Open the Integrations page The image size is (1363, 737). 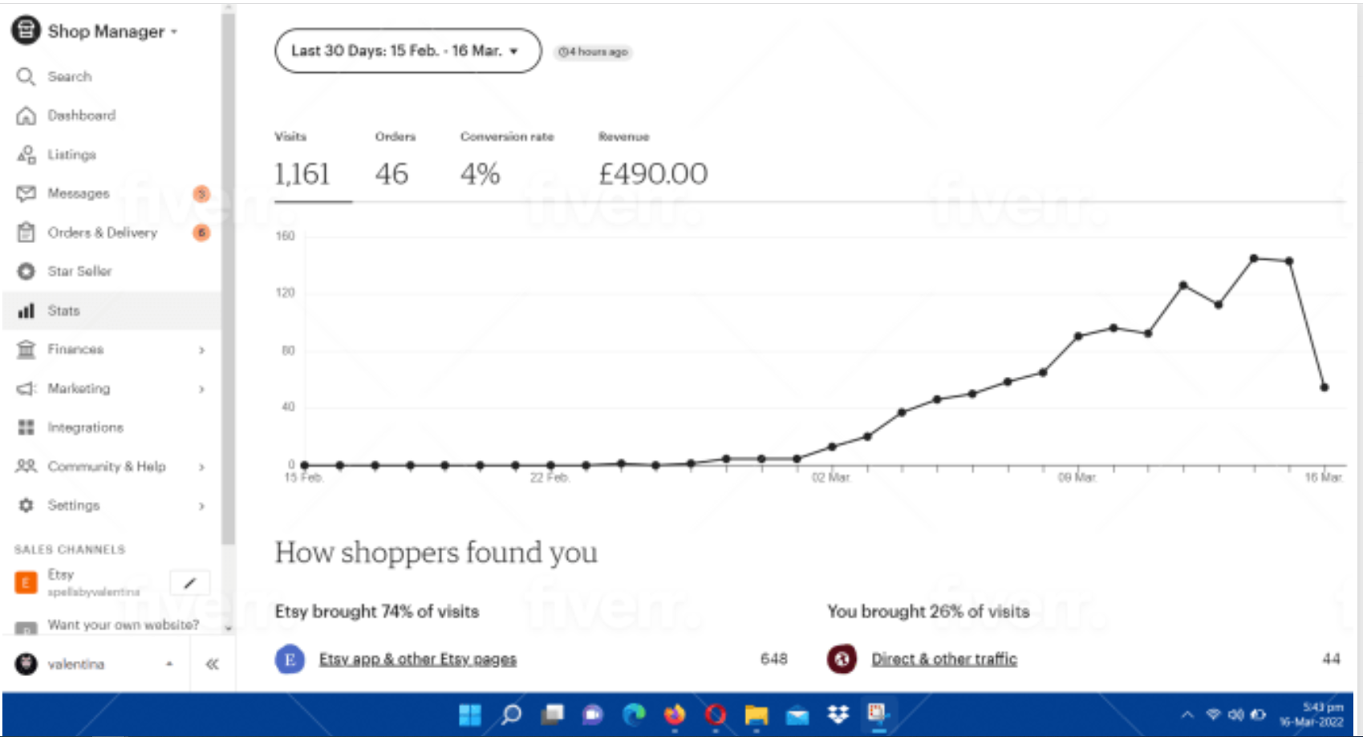(86, 427)
